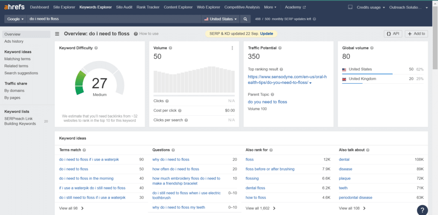Open keyword why do i need to floss

click(x=171, y=159)
